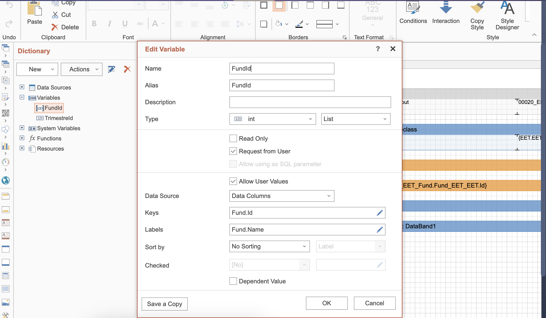This screenshot has width=546, height=318.
Task: Expand the Functions tree node
Action: click(x=22, y=138)
